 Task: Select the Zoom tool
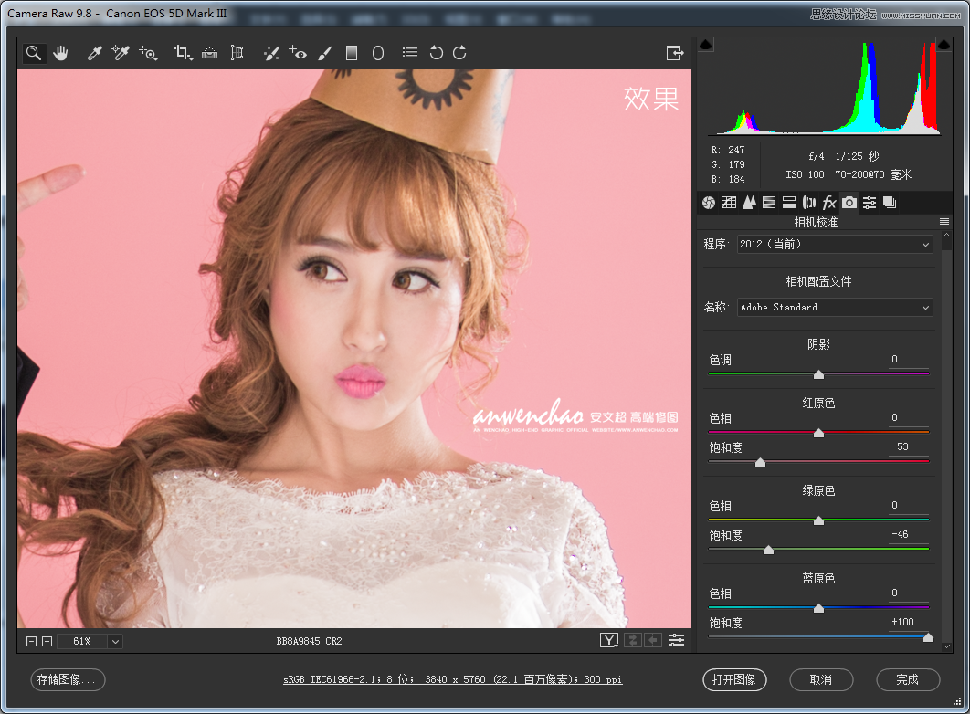pos(33,52)
